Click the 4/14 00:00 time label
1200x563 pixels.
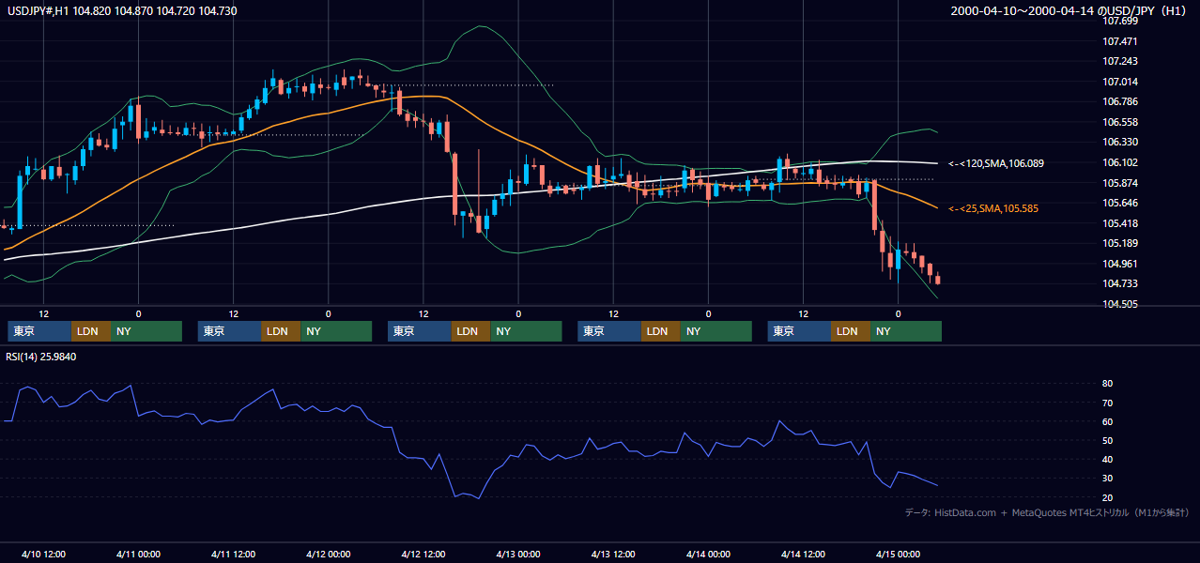point(708,554)
